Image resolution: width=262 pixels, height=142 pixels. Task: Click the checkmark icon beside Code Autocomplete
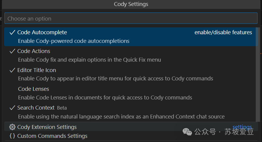point(12,32)
